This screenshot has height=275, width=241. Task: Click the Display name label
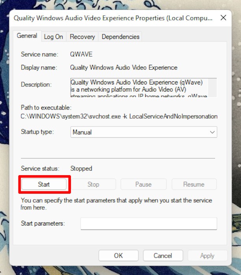(39, 68)
